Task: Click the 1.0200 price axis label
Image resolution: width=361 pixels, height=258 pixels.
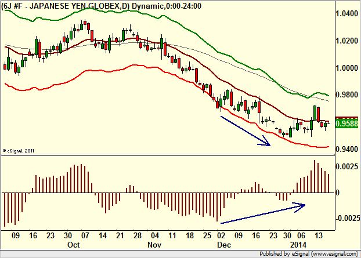Action: (346, 41)
